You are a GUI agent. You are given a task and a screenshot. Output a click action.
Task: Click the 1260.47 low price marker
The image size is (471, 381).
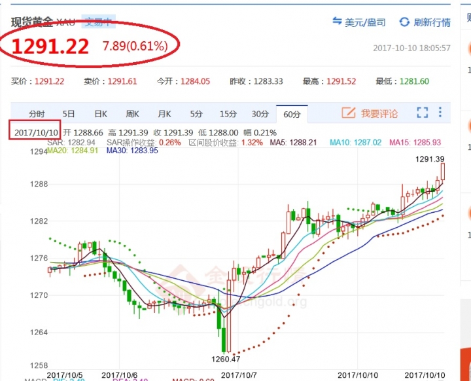coord(226,359)
